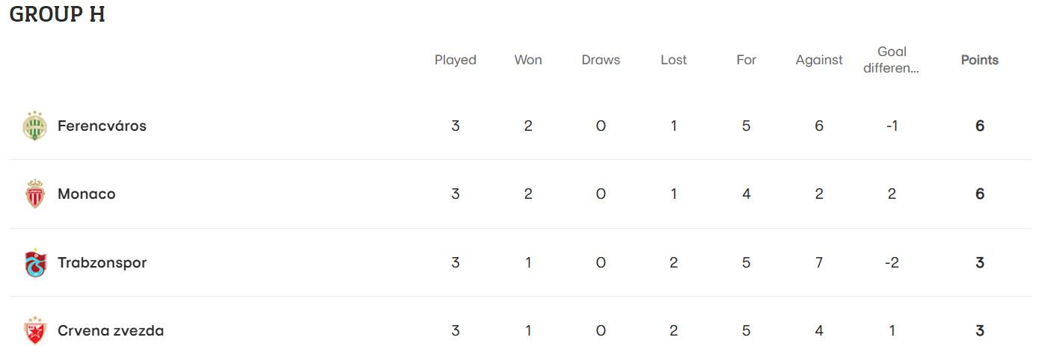The width and height of the screenshot is (1045, 364).
Task: Open the Trabzonspor team link
Action: click(102, 263)
